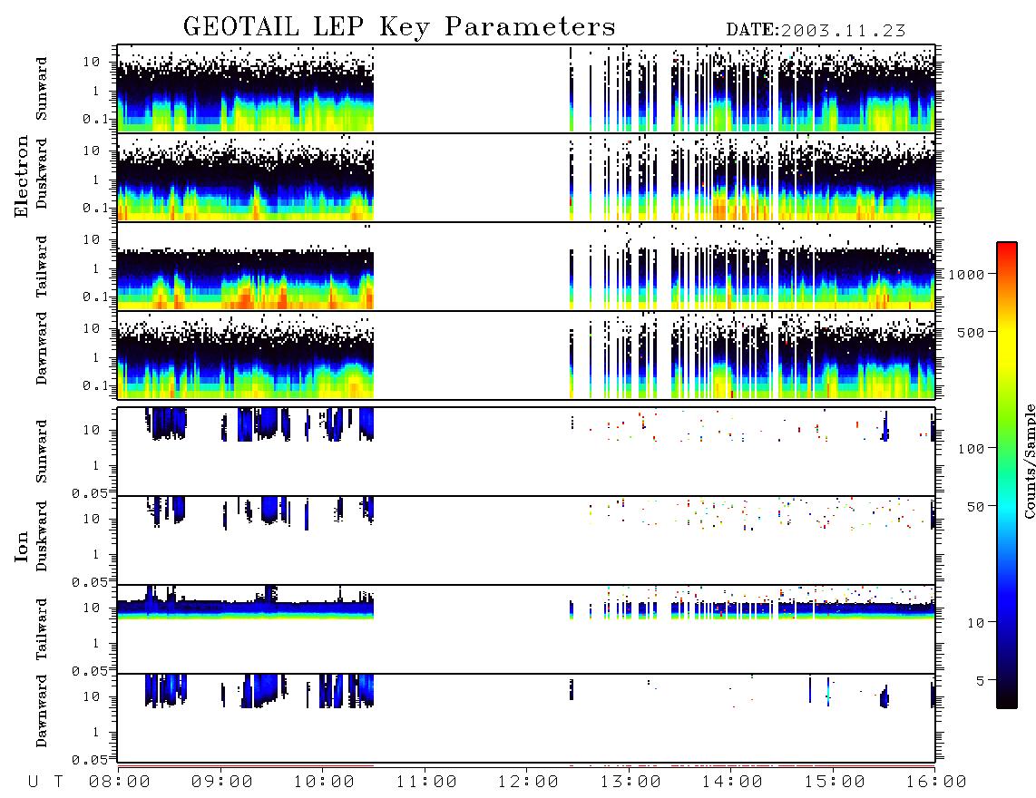Click the Electron Sunward spectrogram panel
The width and height of the screenshot is (1036, 798).
click(x=526, y=89)
